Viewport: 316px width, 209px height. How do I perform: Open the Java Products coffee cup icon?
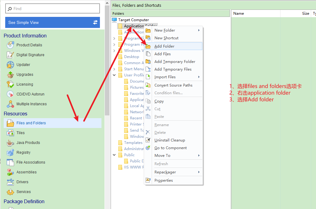(x=10, y=143)
